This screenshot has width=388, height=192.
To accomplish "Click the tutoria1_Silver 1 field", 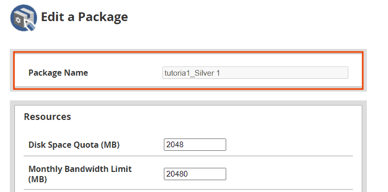I will point(255,73).
